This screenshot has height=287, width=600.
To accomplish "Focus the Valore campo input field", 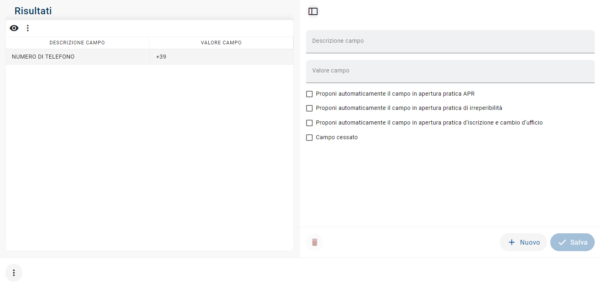I will 450,71.
